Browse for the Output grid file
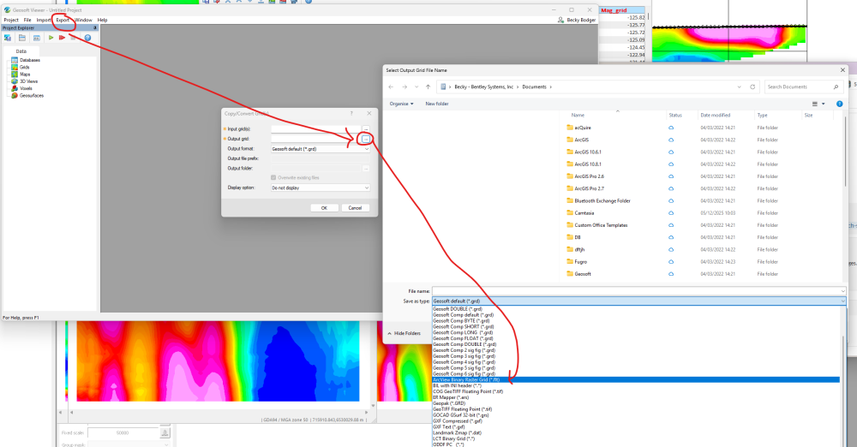Screen dimensions: 857x447 366,139
